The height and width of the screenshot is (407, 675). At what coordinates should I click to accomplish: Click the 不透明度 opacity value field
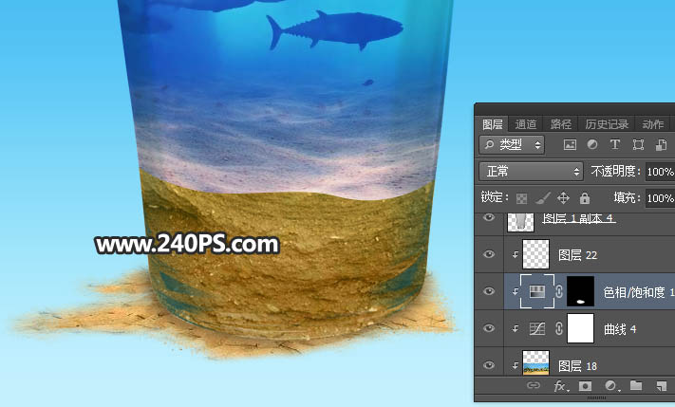pyautogui.click(x=660, y=172)
